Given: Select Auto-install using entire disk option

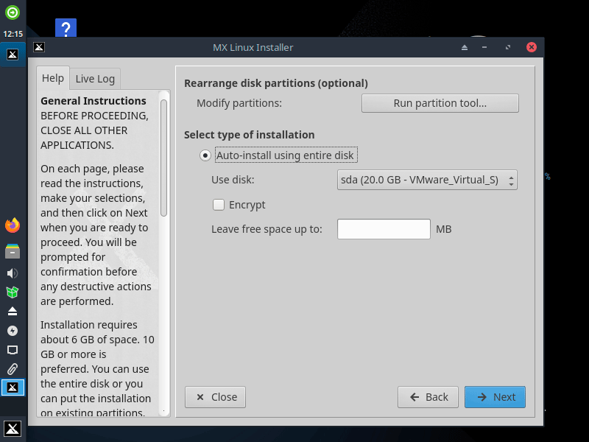Looking at the screenshot, I should (205, 155).
